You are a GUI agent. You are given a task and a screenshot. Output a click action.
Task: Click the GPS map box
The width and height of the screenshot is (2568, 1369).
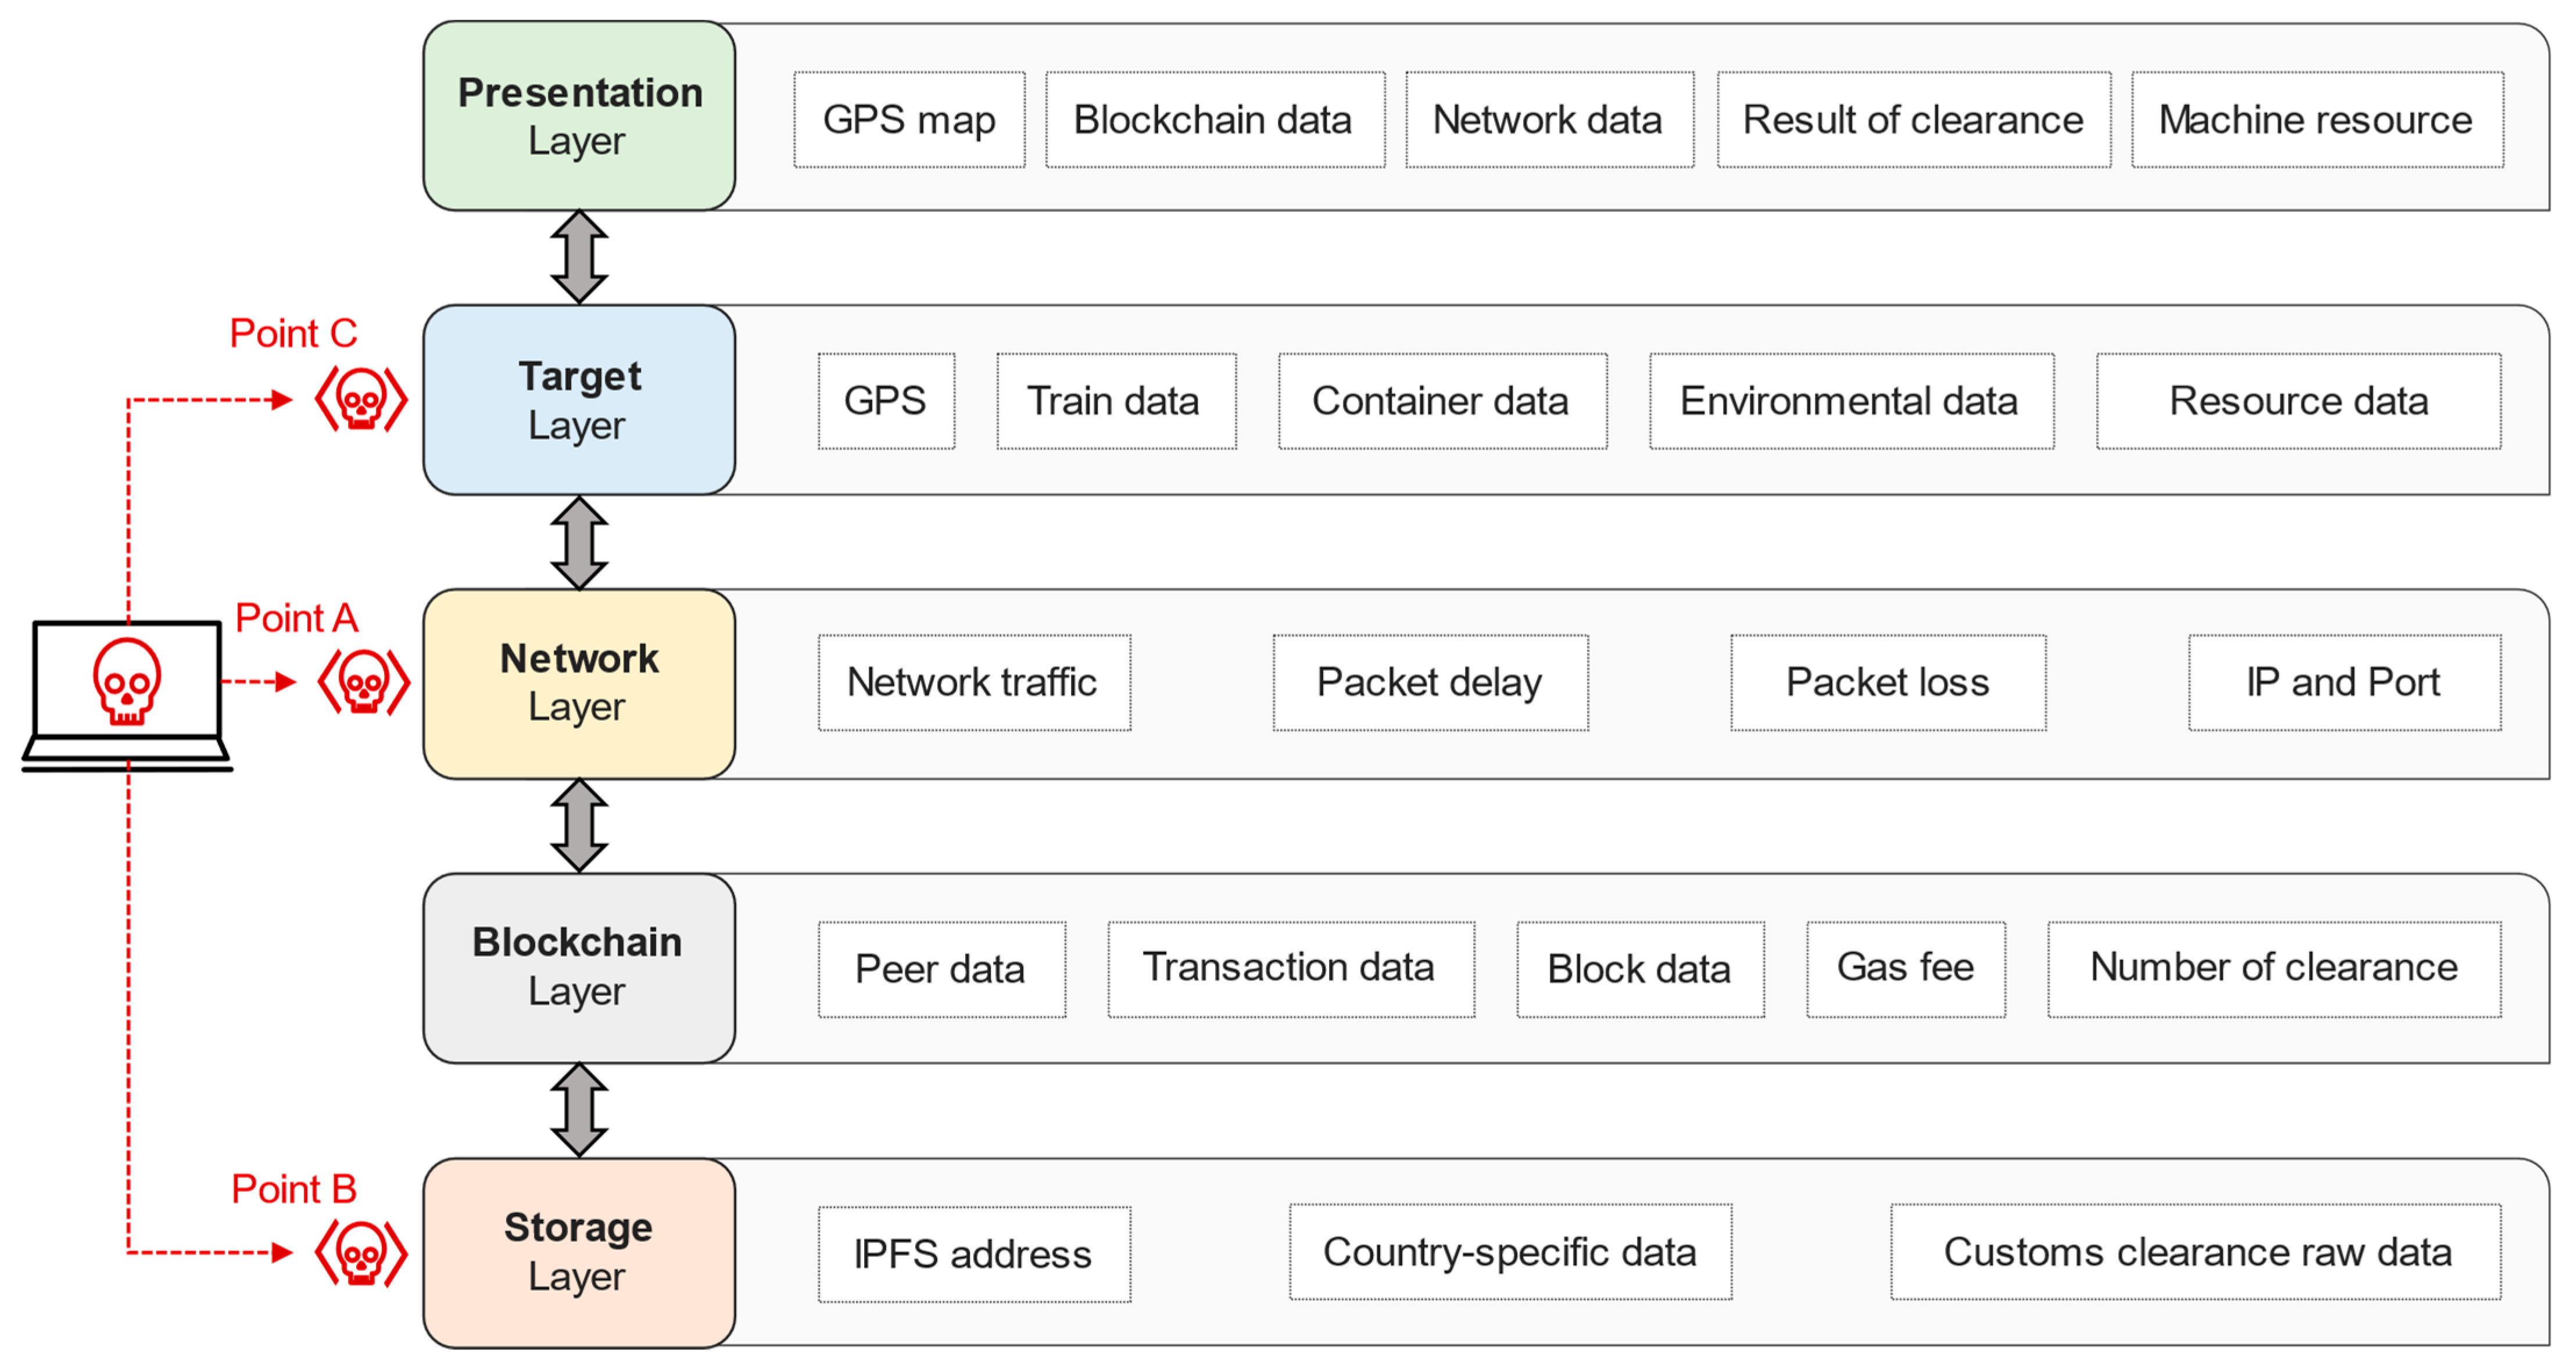(x=909, y=120)
